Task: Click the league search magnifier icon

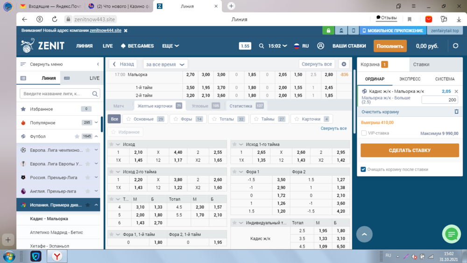Action: 95,93
